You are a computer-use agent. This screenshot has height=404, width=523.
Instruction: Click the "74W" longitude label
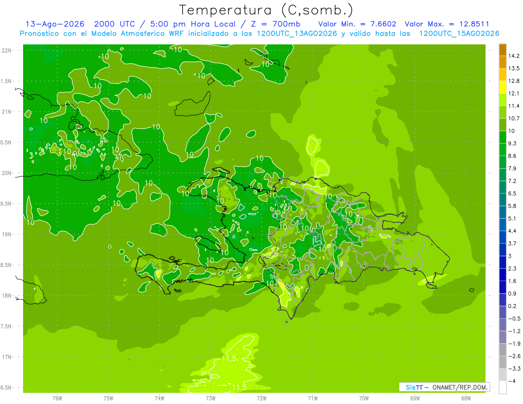point(160,398)
